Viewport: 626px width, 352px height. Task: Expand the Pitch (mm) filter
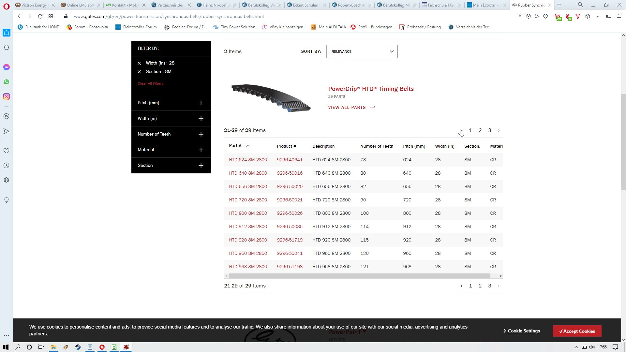201,103
